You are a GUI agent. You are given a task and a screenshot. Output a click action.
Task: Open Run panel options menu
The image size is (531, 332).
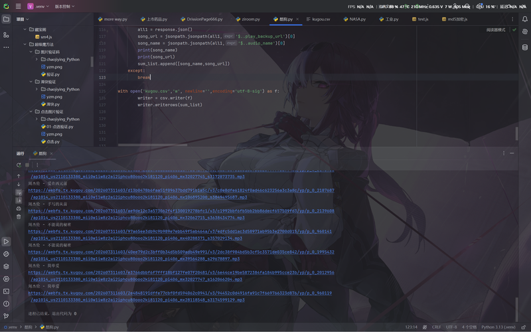click(x=504, y=153)
